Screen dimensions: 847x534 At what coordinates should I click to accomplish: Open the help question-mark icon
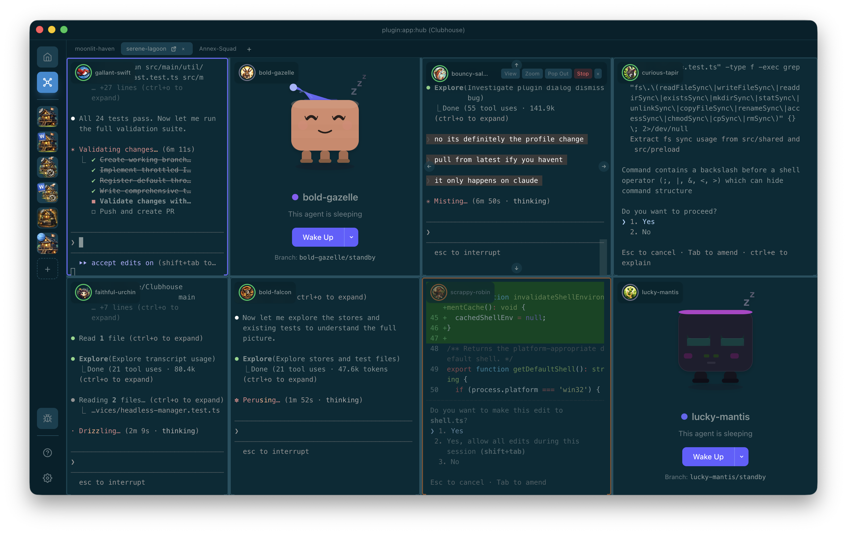(48, 453)
